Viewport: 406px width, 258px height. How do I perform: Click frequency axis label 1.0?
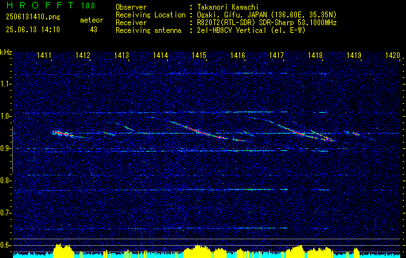click(x=5, y=116)
